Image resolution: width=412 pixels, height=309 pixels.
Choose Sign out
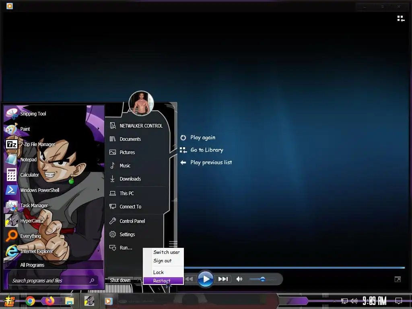pyautogui.click(x=163, y=261)
